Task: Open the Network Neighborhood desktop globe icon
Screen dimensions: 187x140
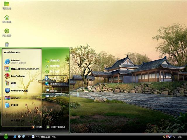Action: (7, 33)
